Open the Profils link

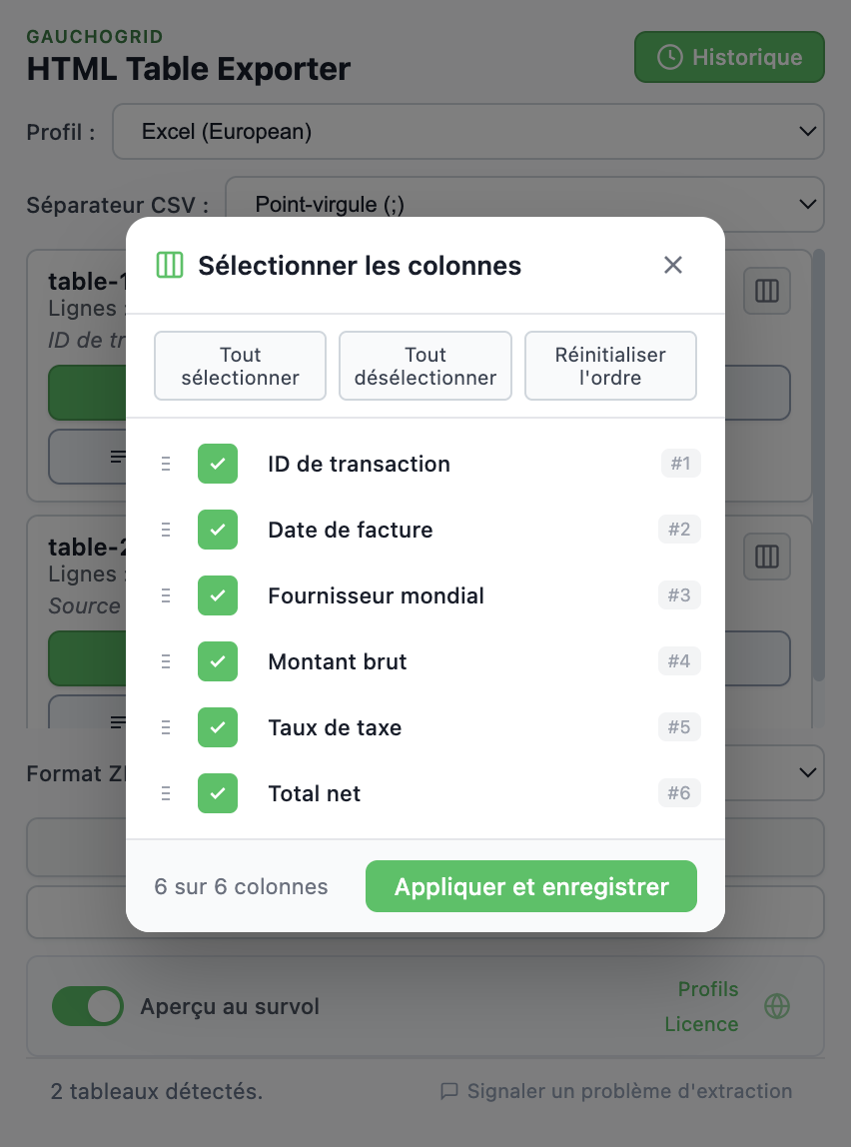(x=708, y=989)
